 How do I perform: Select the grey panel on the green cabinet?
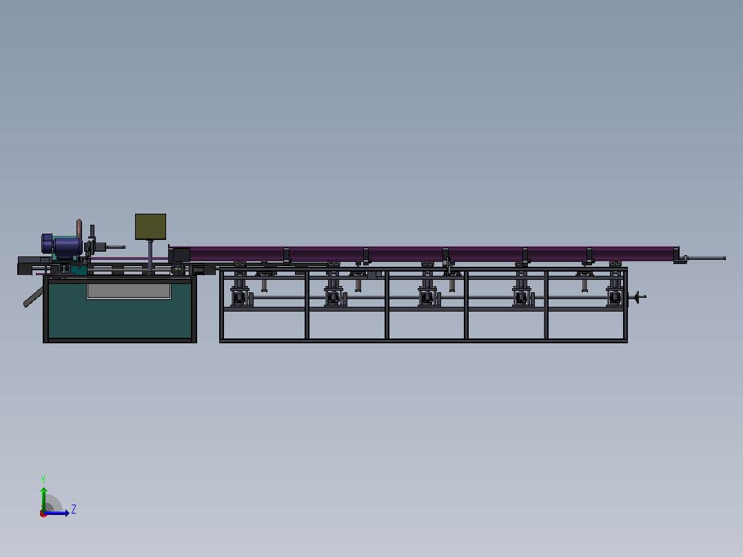click(x=129, y=291)
